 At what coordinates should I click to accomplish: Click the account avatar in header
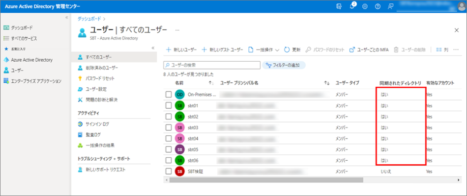coord(462,6)
